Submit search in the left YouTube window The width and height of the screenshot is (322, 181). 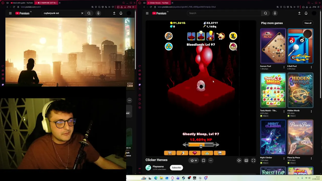point(89,13)
